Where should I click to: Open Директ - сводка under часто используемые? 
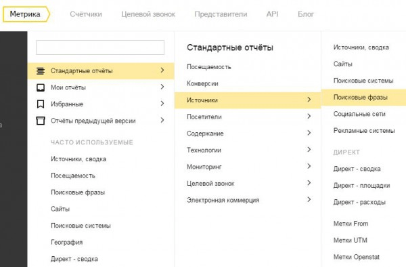tap(74, 259)
